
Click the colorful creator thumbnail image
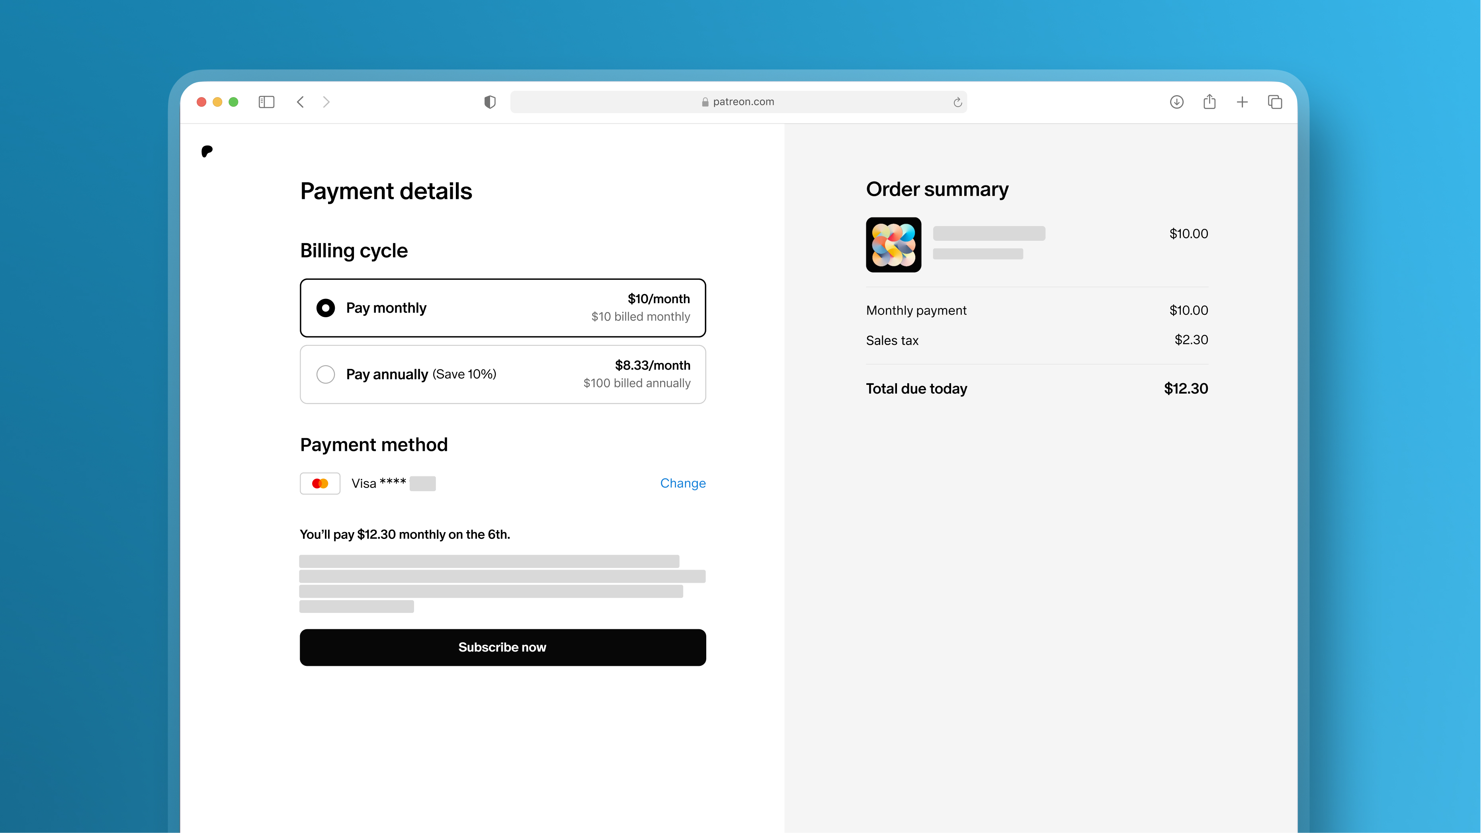[893, 245]
